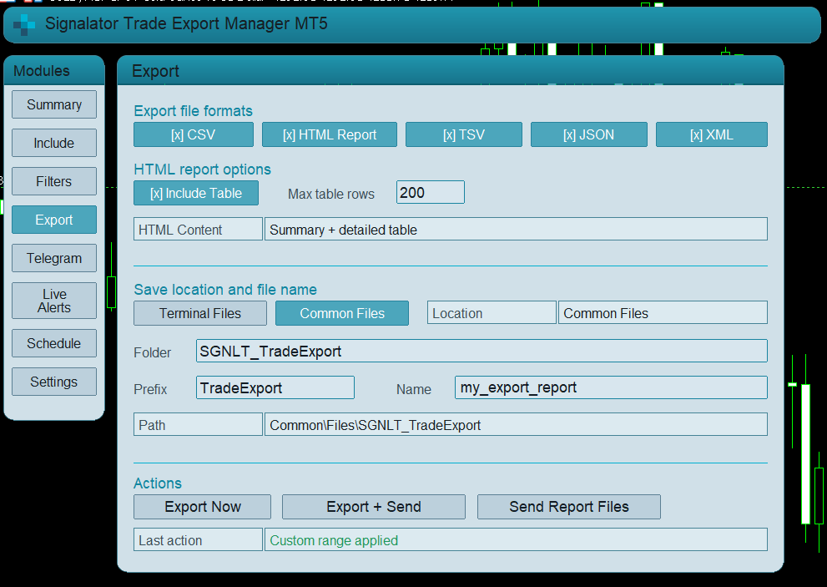Click the Name field my_export_report
Screen dimensions: 827x587
pos(611,388)
